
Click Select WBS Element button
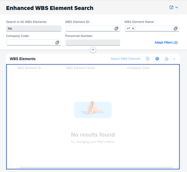[126, 59]
